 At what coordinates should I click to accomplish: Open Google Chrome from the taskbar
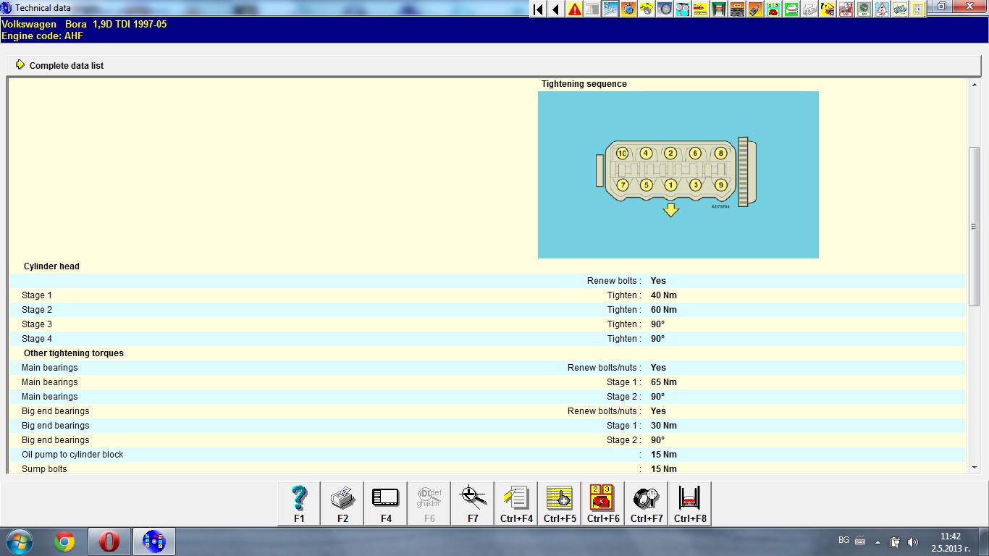click(x=64, y=542)
